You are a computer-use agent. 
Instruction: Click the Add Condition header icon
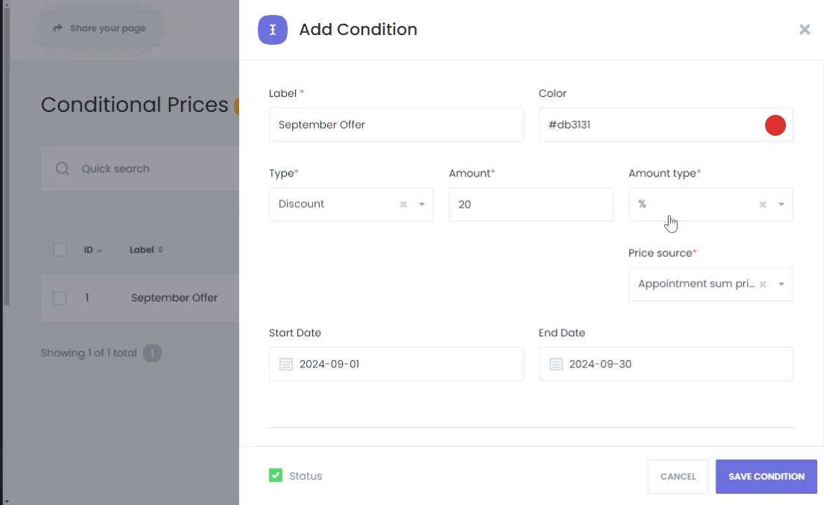tap(273, 30)
